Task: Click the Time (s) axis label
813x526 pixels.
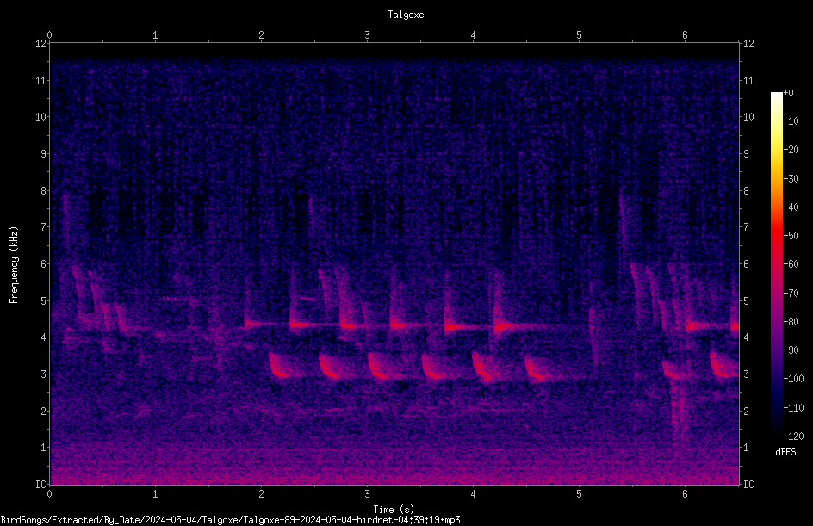Action: point(394,510)
